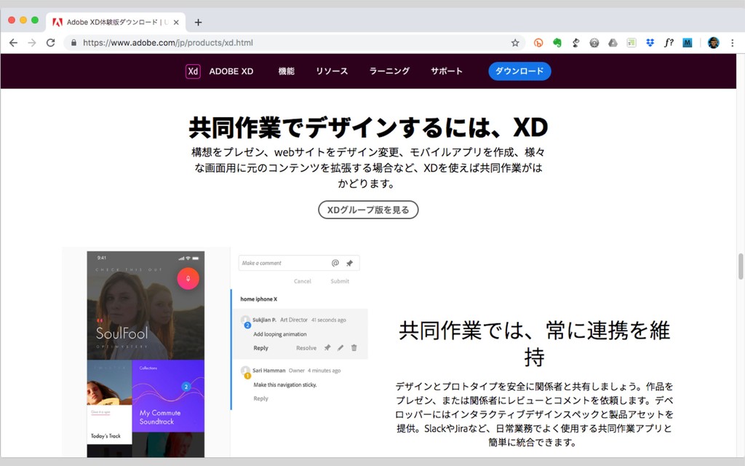The height and width of the screenshot is (466, 745).
Task: Click the Sari Hamman commenter name
Action: pyautogui.click(x=269, y=371)
